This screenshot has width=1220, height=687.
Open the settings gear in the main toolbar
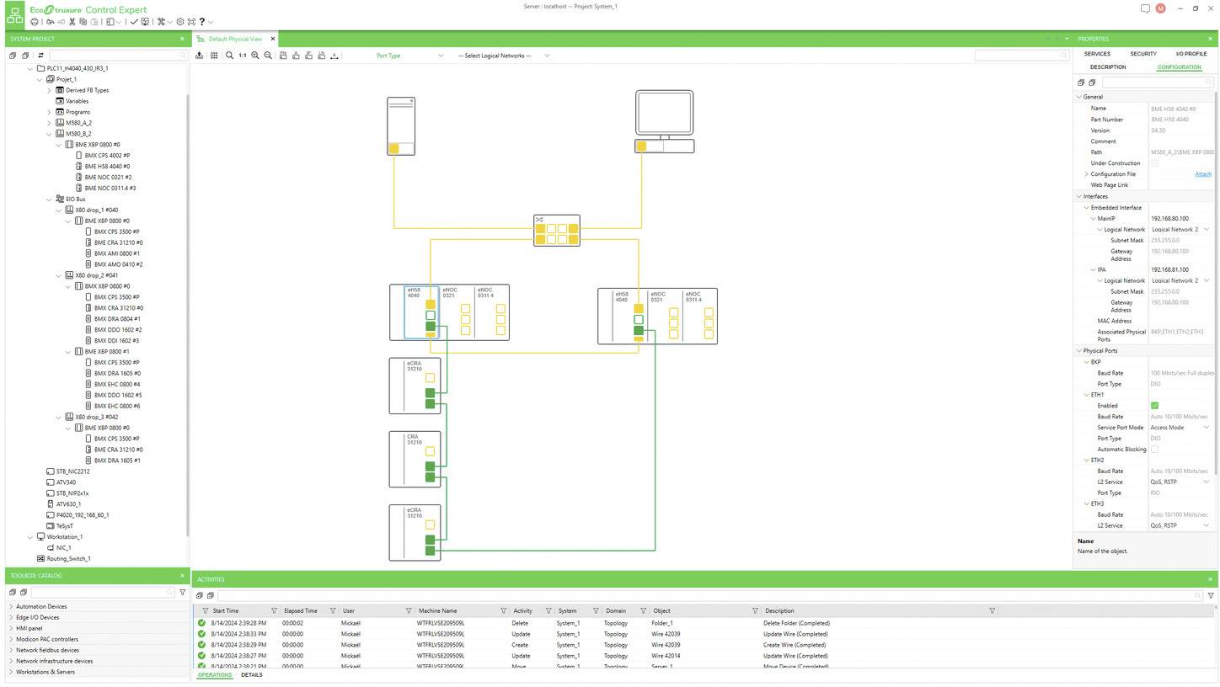[x=179, y=22]
